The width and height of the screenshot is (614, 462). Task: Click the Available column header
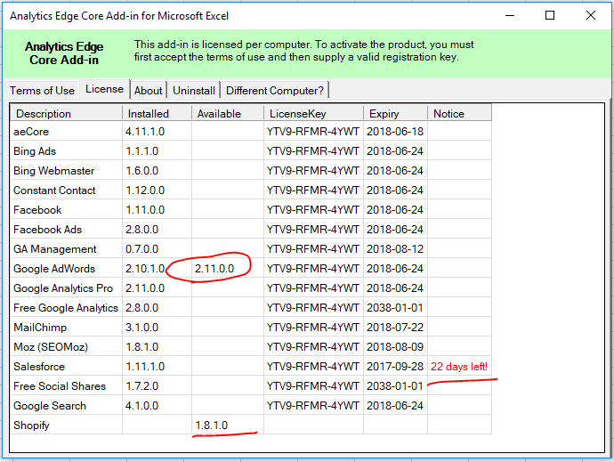click(x=228, y=113)
